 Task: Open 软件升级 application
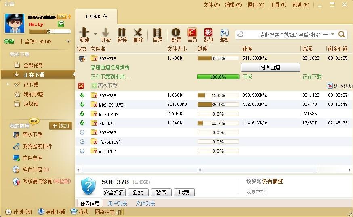[36, 169]
